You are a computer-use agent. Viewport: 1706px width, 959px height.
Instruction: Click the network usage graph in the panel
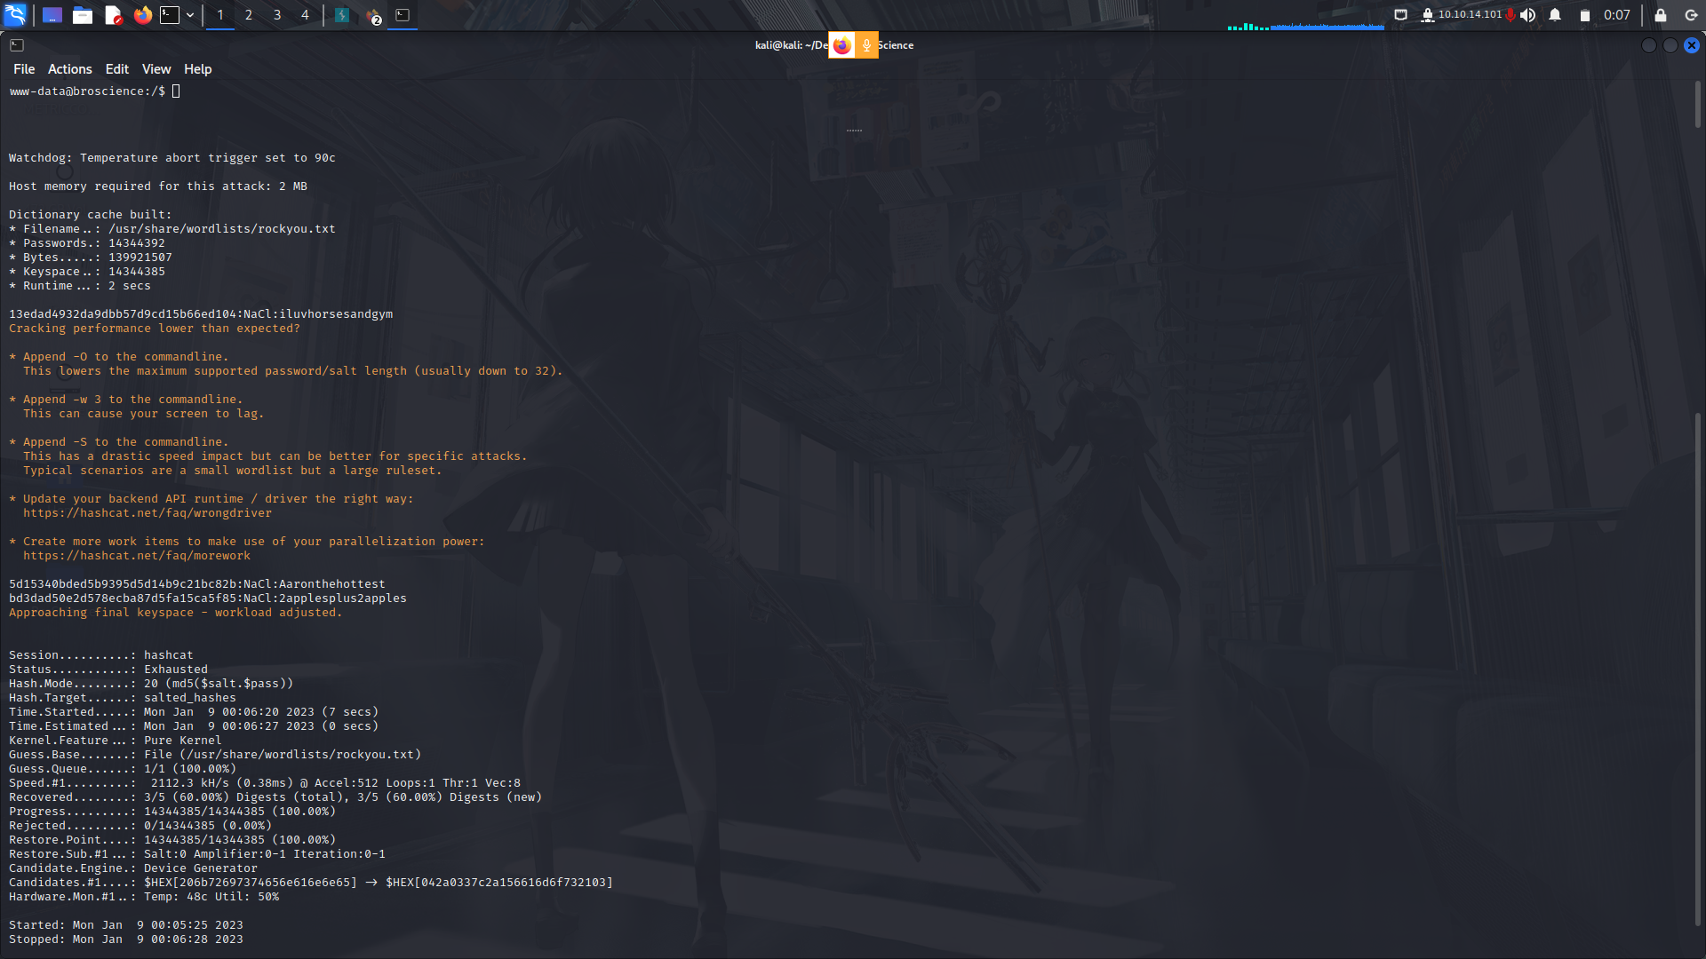coord(1306,22)
